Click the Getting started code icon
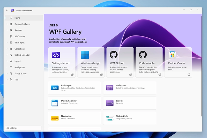The height and width of the screenshot is (138, 207). [56, 55]
